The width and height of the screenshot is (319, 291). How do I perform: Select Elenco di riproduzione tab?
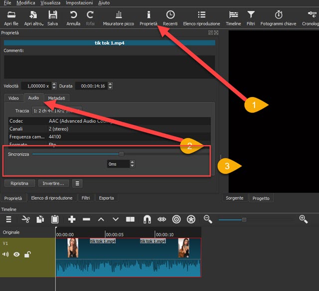click(x=52, y=198)
